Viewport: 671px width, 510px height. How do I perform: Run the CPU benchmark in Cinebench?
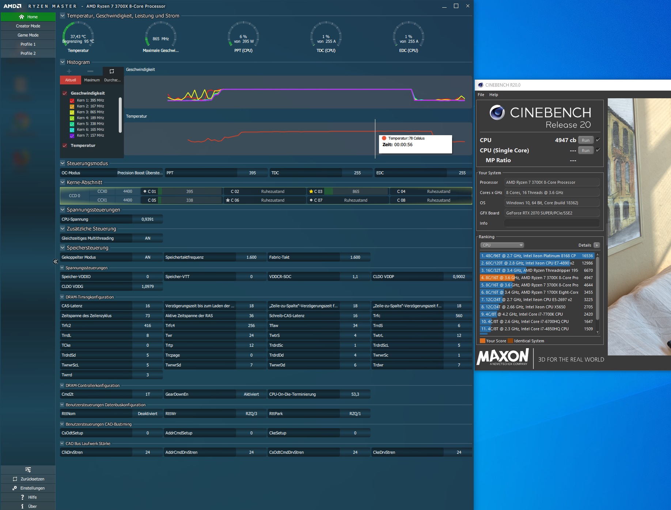tap(585, 140)
